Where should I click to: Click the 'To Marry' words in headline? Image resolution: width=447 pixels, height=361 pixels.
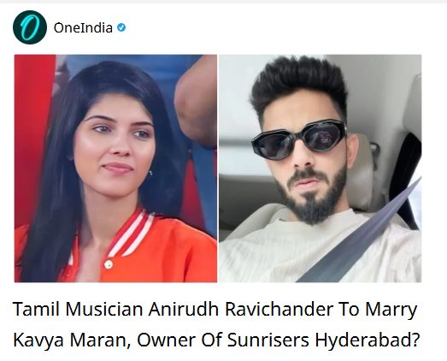[x=378, y=310]
